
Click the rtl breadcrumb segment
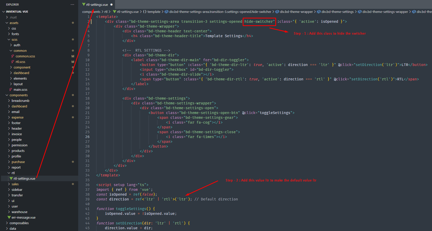[106, 12]
